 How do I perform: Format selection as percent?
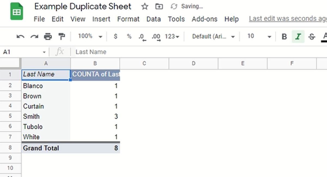click(x=129, y=36)
